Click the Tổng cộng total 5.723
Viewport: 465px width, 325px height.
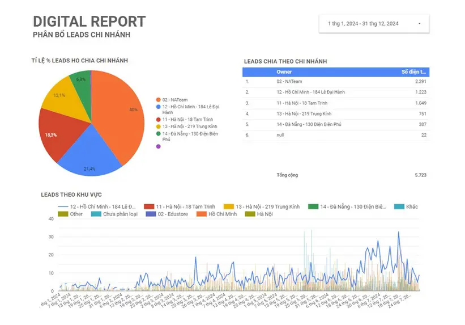420,175
